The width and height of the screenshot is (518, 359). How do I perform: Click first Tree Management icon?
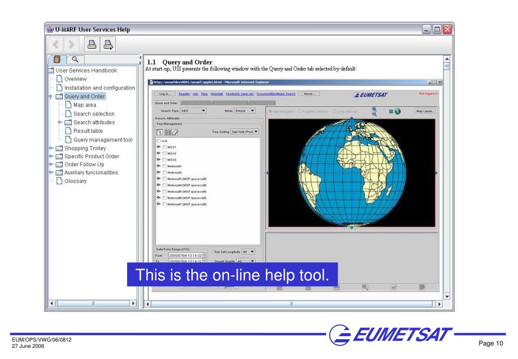[160, 132]
